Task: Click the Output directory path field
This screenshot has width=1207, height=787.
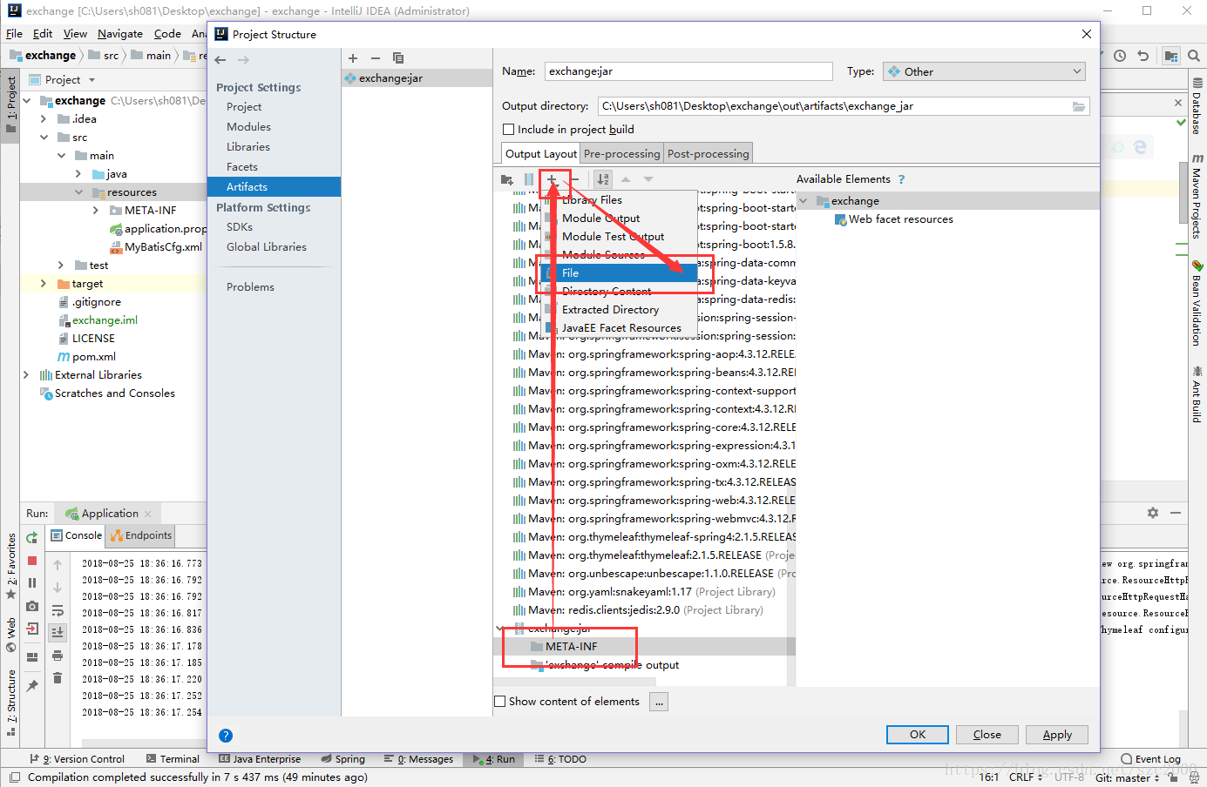Action: [835, 106]
